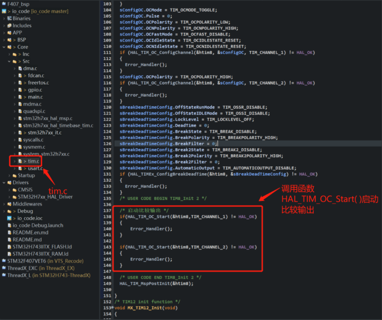Image resolution: width=382 pixels, height=320 pixels.
Task: Click the STM32F407VET6 project icon
Action: (4, 261)
